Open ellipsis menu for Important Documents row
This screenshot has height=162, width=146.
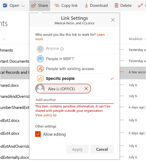click(x=122, y=61)
